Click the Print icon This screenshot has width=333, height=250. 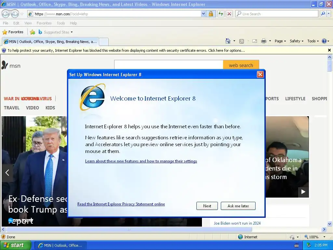[x=263, y=41]
